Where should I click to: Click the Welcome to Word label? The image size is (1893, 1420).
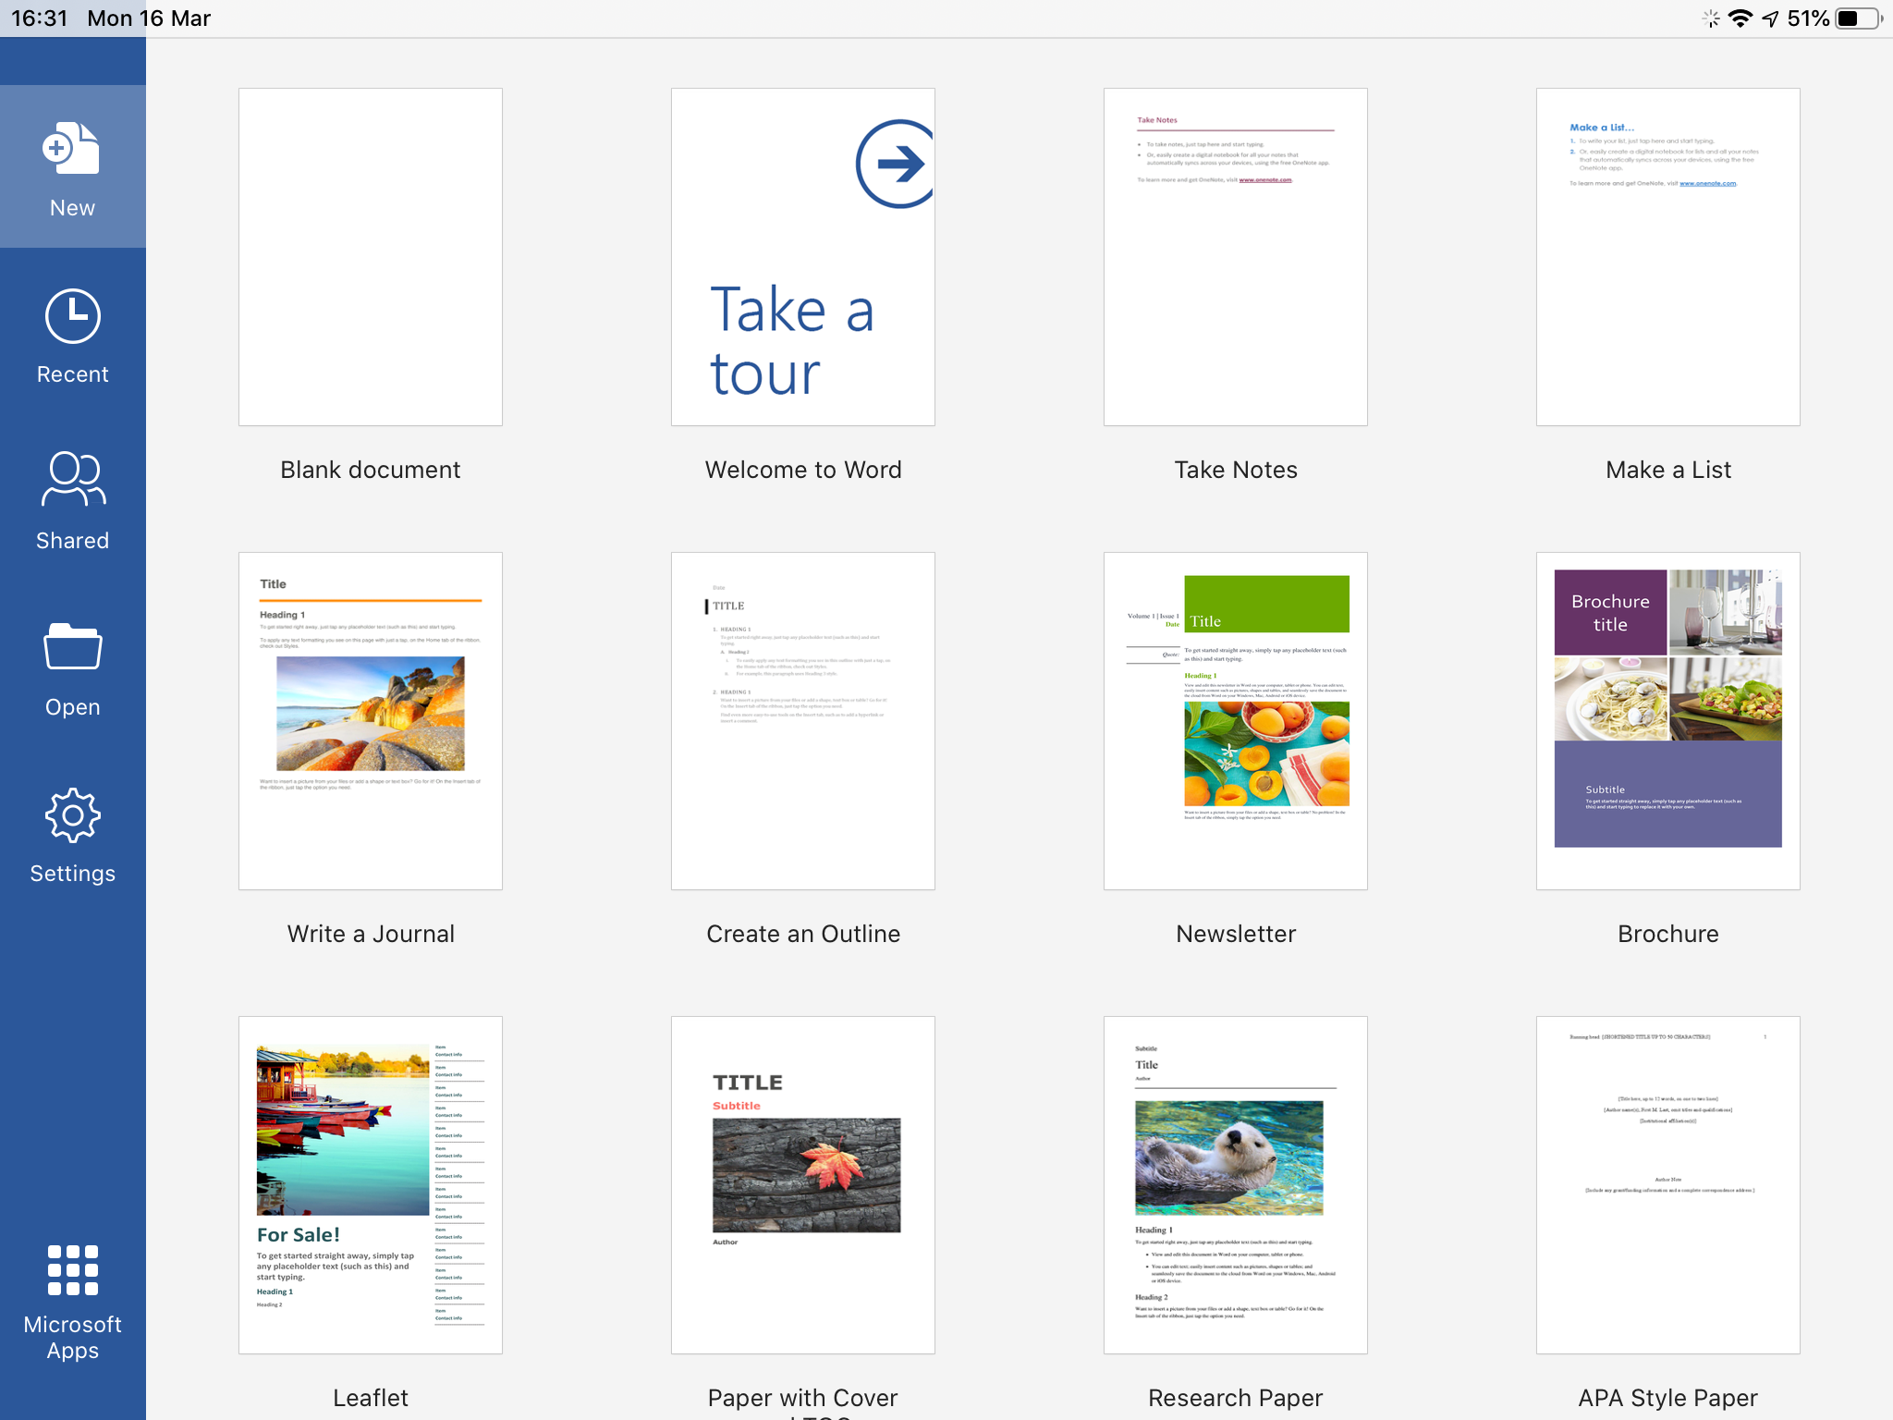pyautogui.click(x=802, y=470)
